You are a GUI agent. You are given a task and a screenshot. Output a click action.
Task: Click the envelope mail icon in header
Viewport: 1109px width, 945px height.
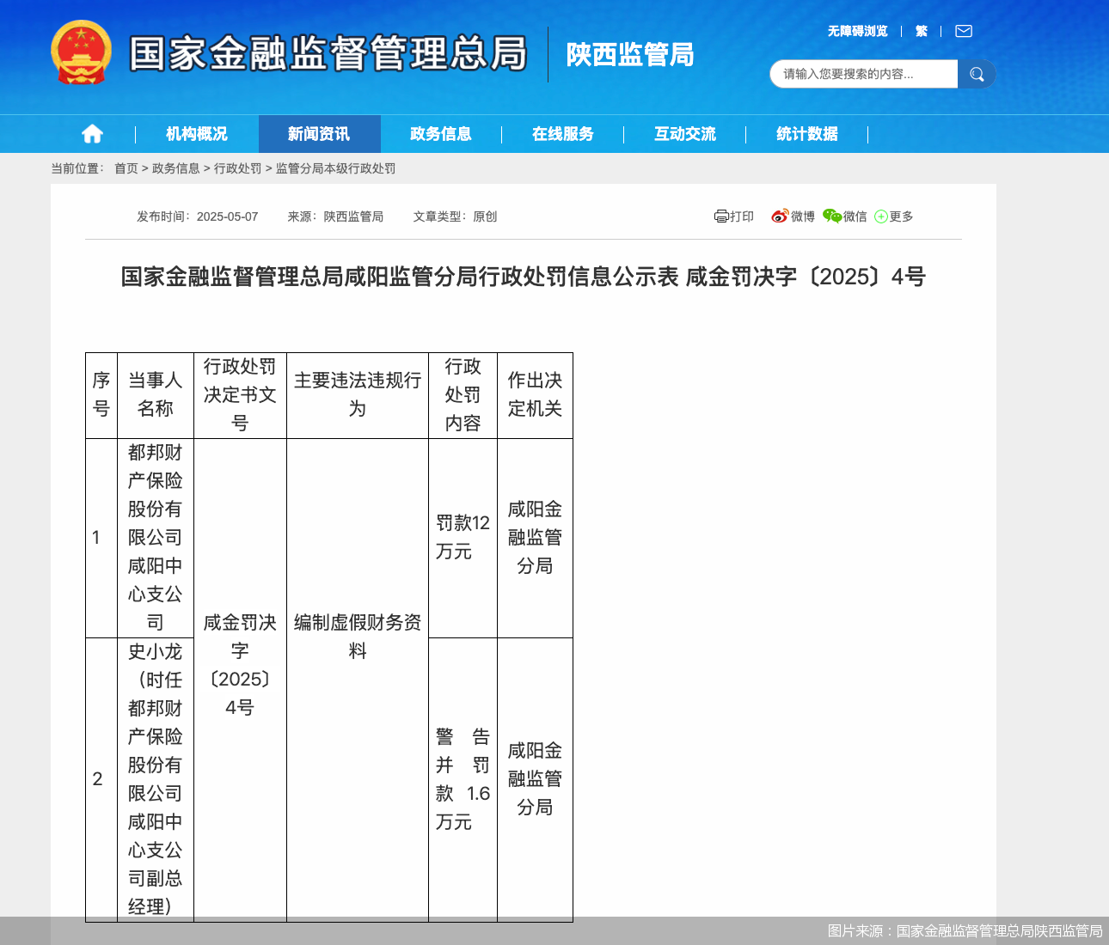pos(963,30)
